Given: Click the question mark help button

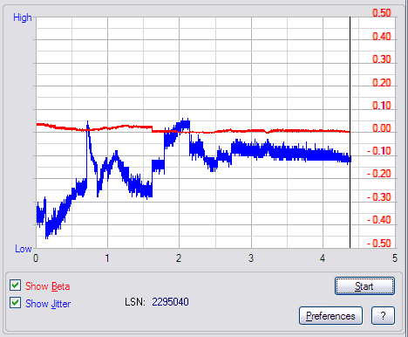Looking at the screenshot, I should (383, 316).
